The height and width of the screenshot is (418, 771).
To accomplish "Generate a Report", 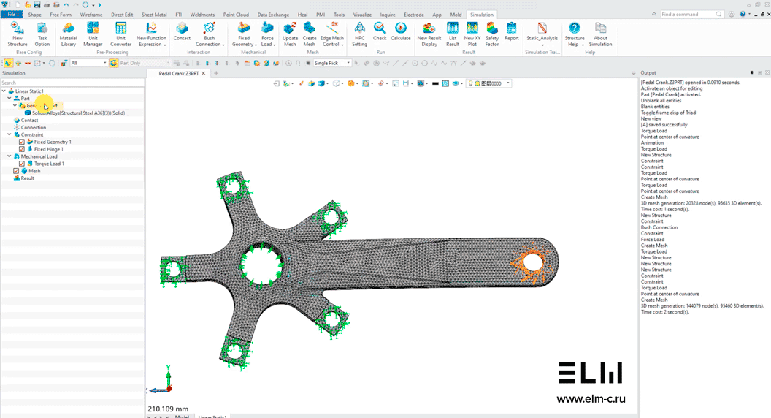I will pos(511,31).
